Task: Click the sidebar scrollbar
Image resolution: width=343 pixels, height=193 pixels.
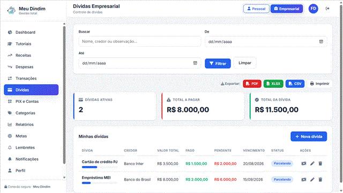Action: pyautogui.click(x=64, y=95)
